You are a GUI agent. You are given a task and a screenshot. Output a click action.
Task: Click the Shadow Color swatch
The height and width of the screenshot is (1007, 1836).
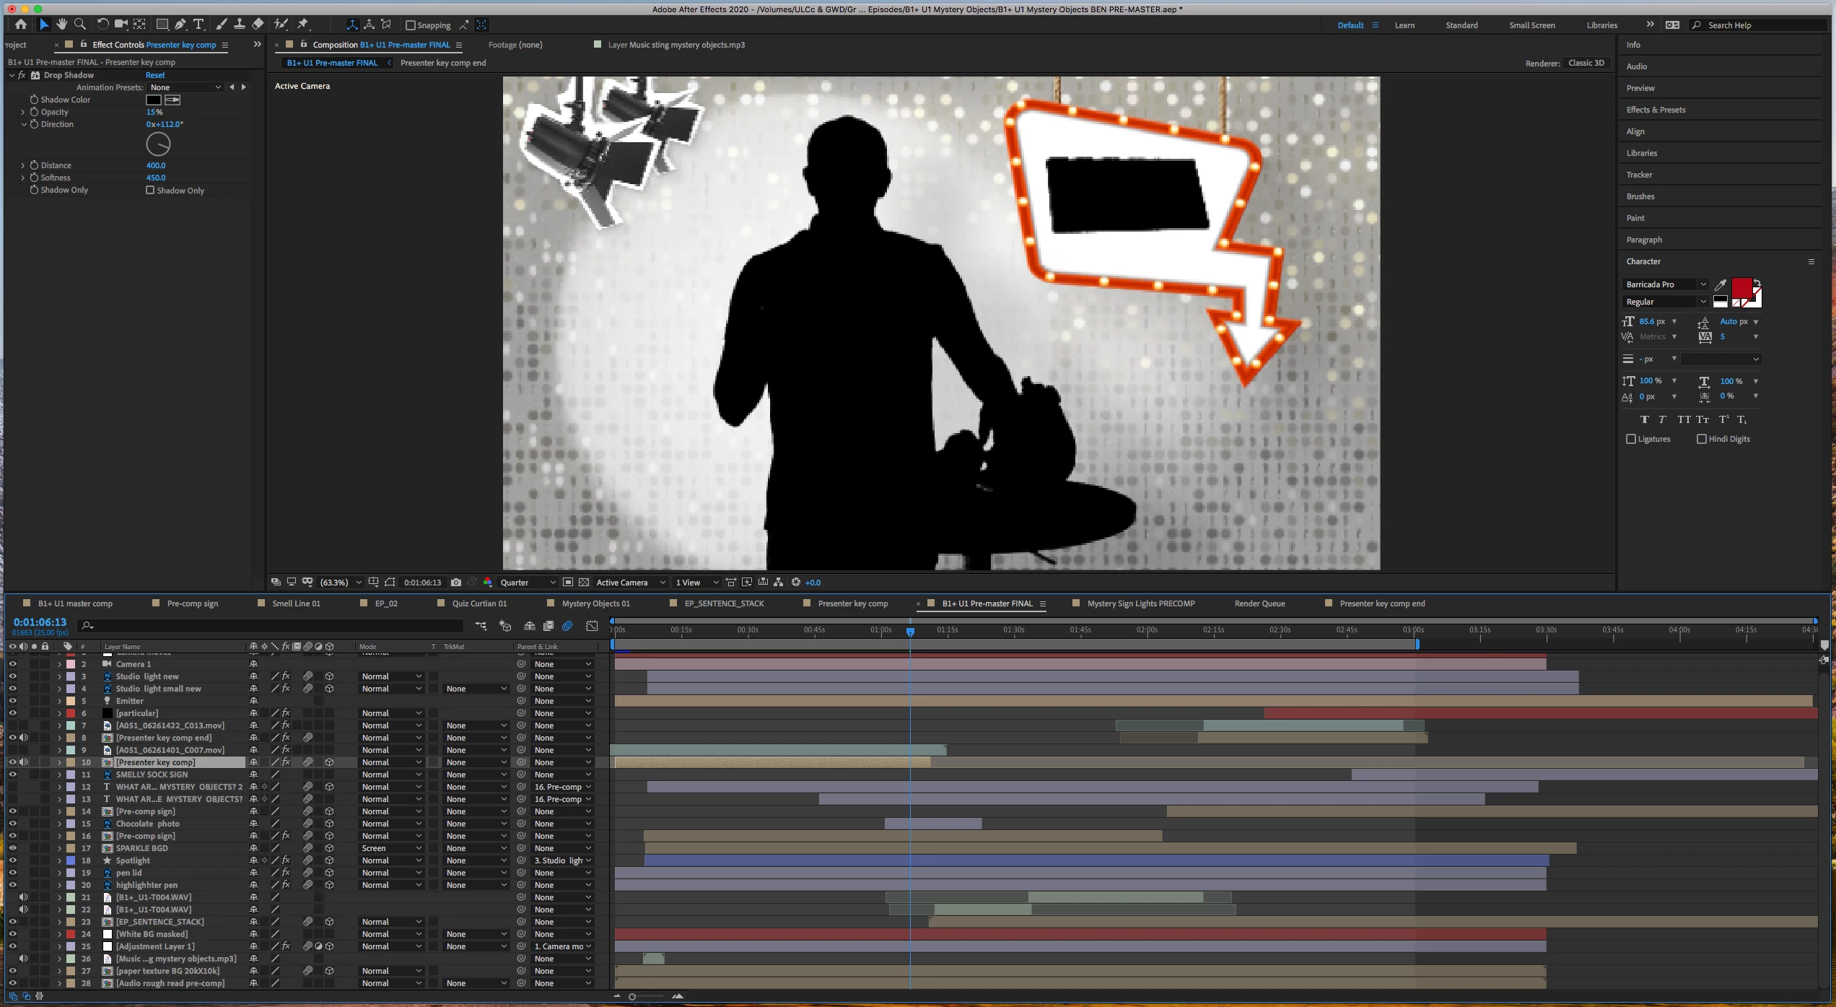[x=154, y=100]
